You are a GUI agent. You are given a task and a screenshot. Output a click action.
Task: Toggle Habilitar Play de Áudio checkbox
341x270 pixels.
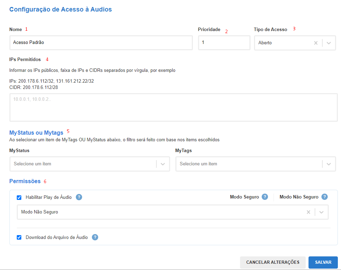point(19,197)
